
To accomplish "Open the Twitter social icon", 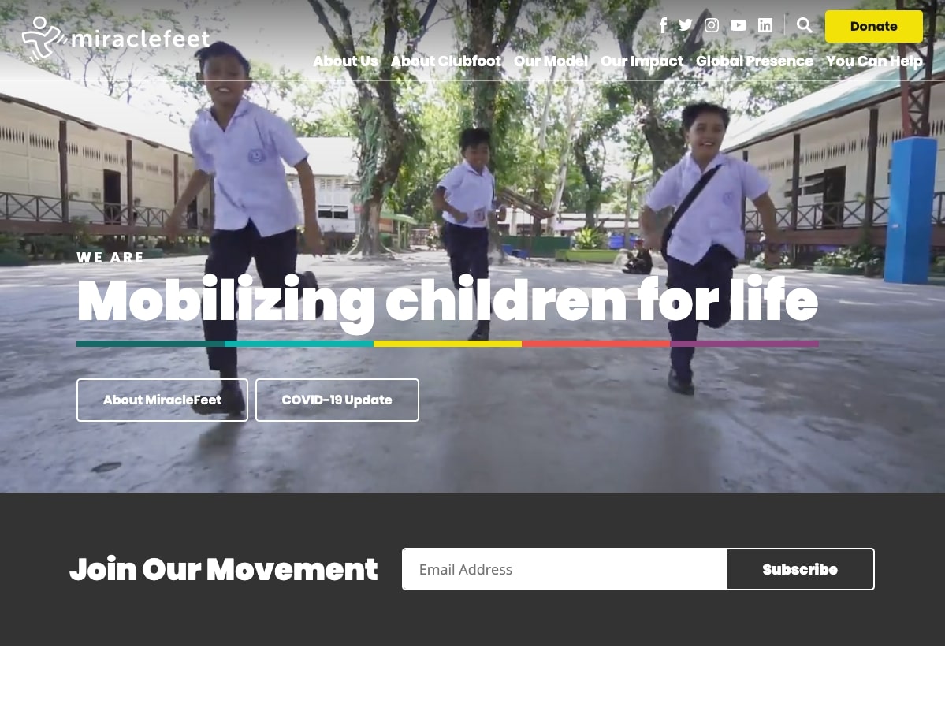I will pos(686,25).
